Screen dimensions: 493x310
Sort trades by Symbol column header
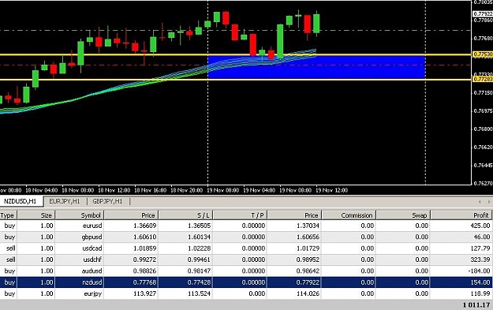[80, 215]
